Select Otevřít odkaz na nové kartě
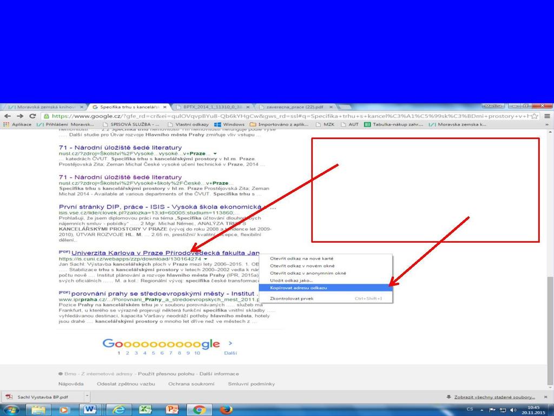The height and width of the screenshot is (416, 554). click(301, 258)
